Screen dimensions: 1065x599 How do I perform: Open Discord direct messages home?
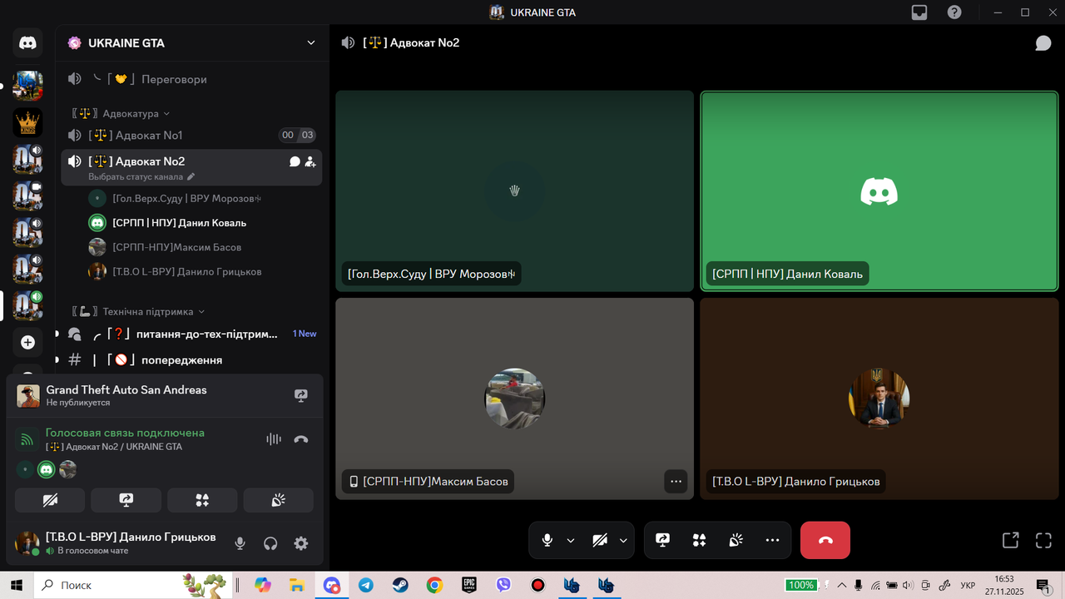click(x=27, y=43)
